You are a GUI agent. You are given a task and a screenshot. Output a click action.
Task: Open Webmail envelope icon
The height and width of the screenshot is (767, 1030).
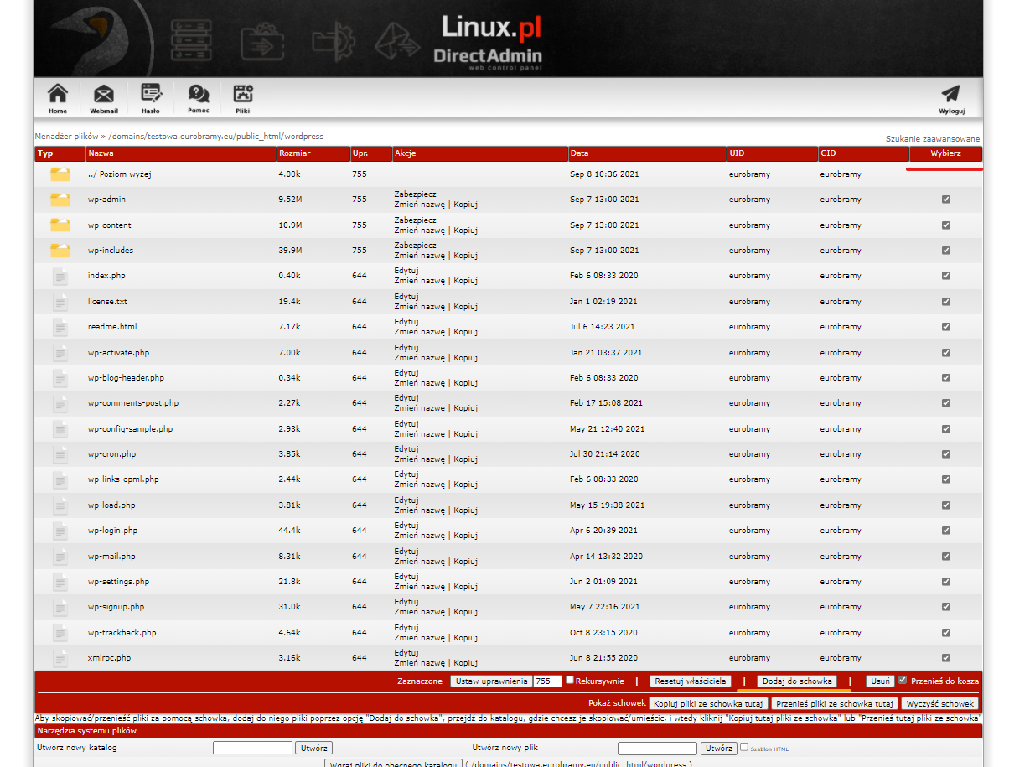coord(104,95)
